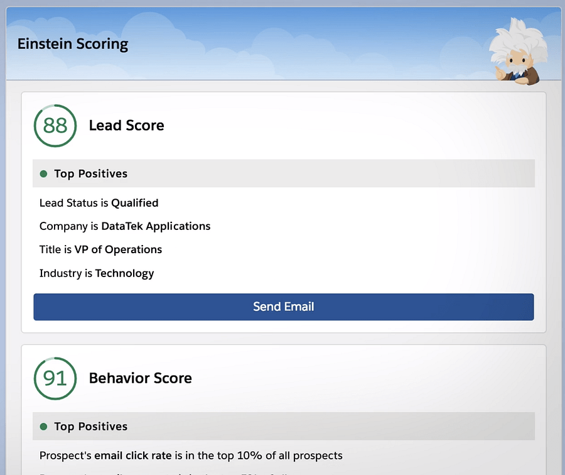
Task: Click Top Positives header under Lead Score
Action: (90, 174)
